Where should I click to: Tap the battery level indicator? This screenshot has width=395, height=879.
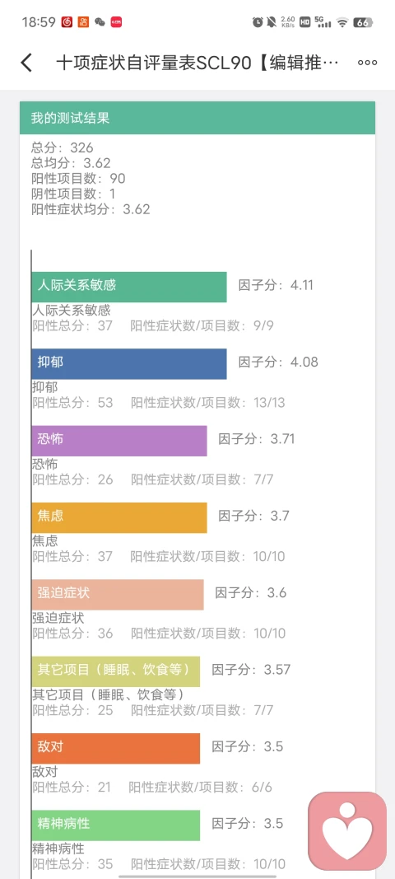[363, 22]
